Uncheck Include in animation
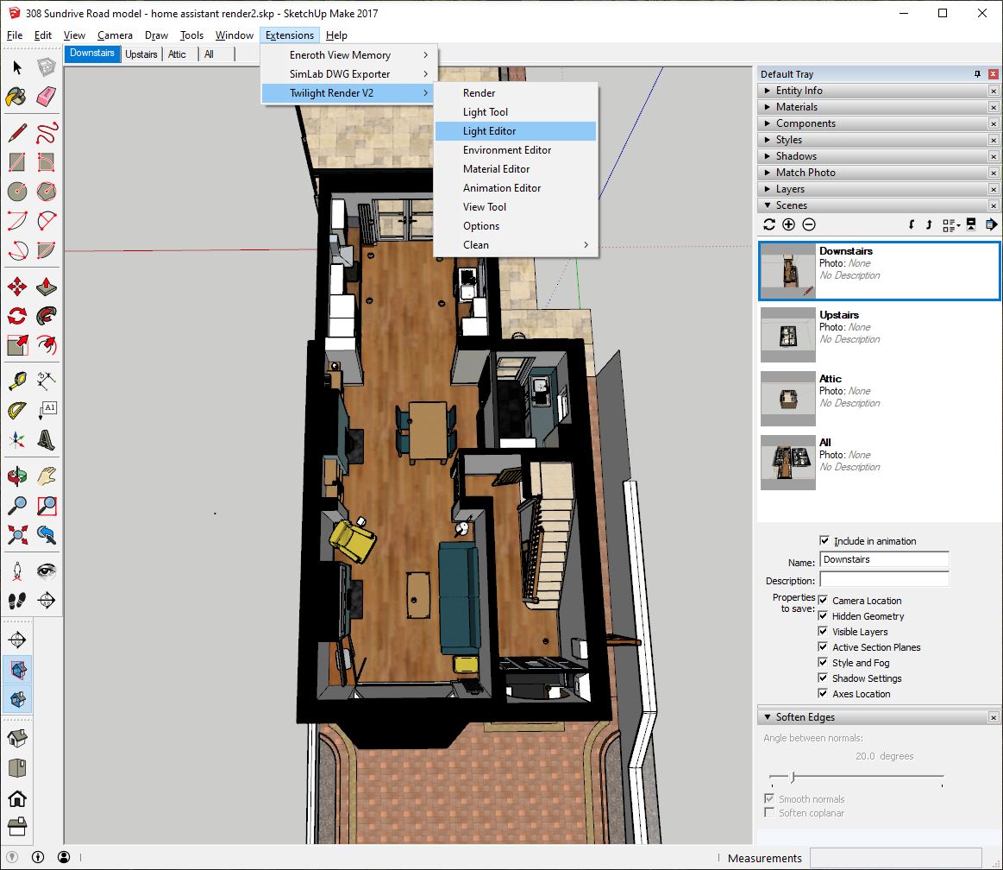Screen dimensions: 1003x870 point(825,541)
